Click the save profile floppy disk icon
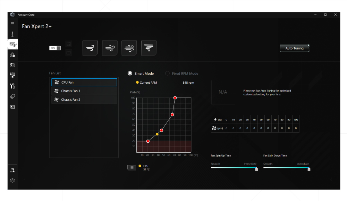 pos(69,44)
